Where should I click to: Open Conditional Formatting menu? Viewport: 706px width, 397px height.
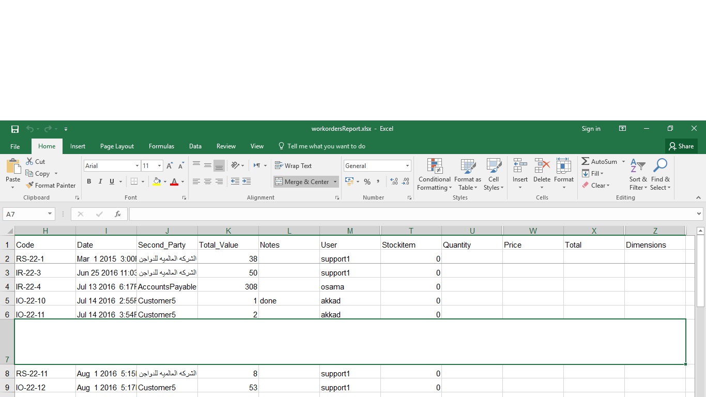pos(434,175)
